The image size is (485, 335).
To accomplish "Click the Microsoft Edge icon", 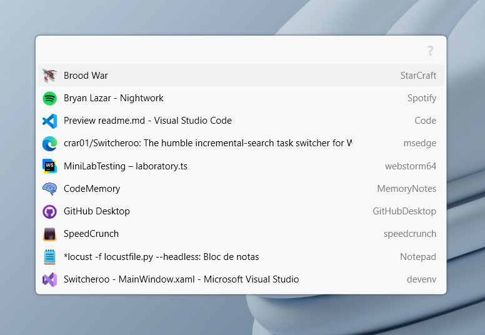I will point(49,144).
